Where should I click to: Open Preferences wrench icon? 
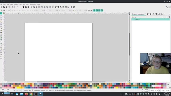click(74, 7)
